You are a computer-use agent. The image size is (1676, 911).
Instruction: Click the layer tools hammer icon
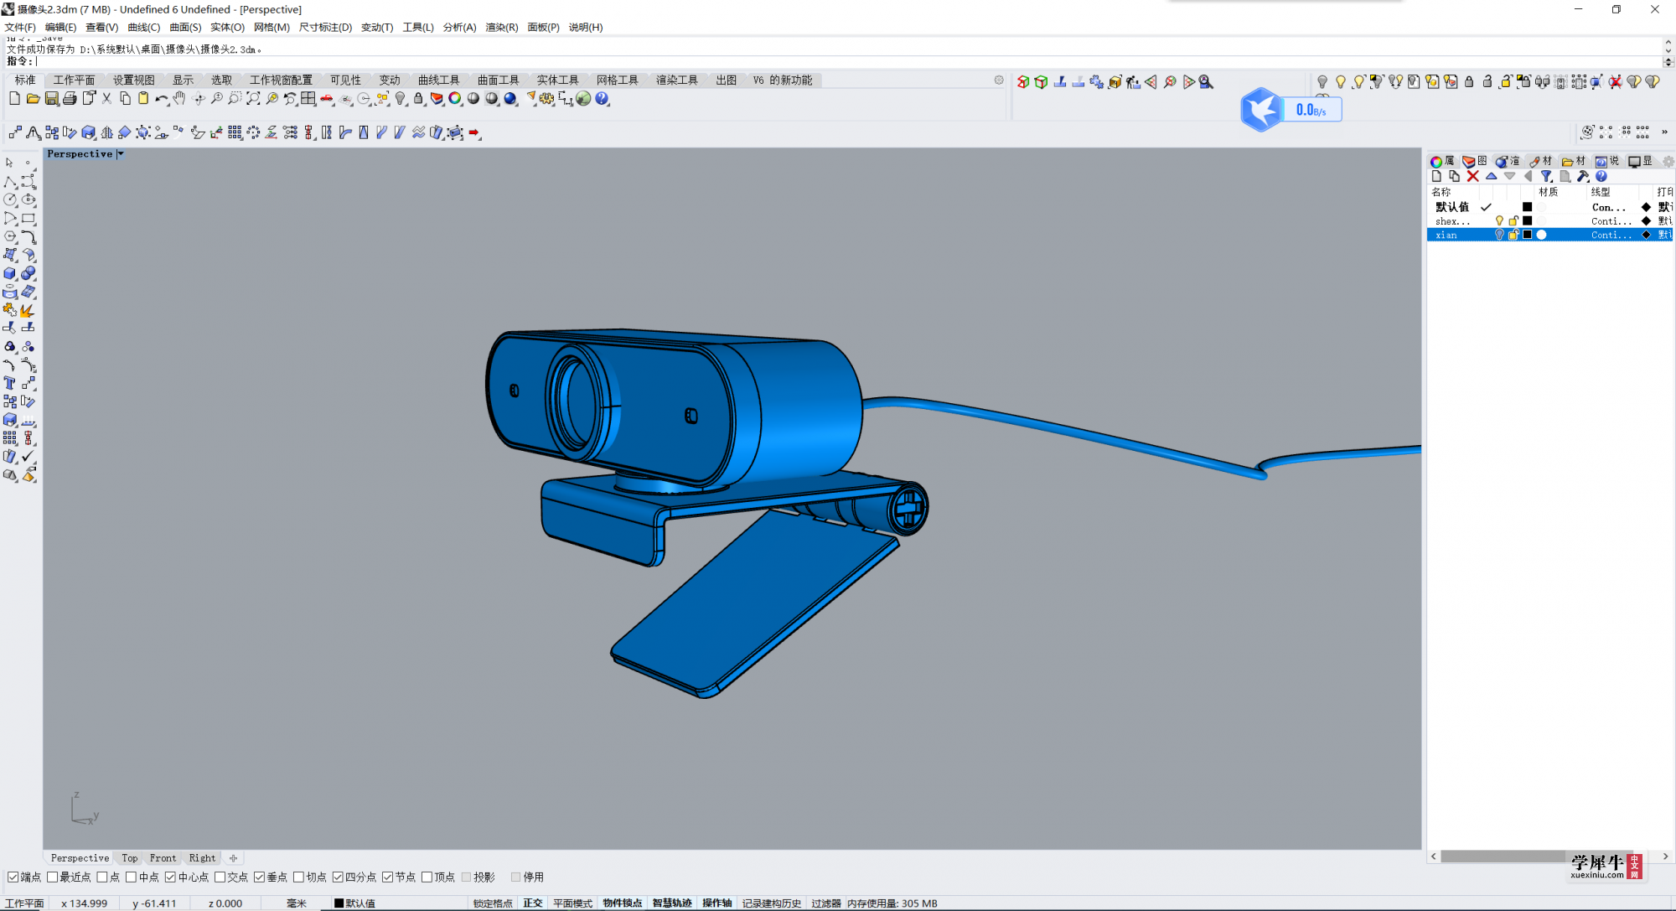tap(1583, 176)
